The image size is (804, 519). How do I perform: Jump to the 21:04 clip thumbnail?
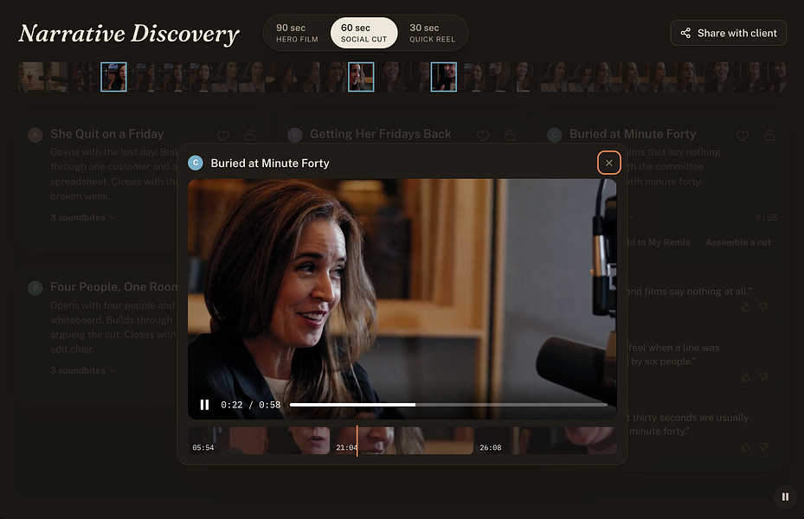[x=402, y=440]
